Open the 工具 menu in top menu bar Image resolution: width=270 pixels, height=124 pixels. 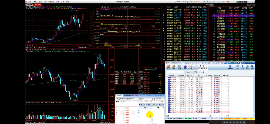(x=62, y=2)
